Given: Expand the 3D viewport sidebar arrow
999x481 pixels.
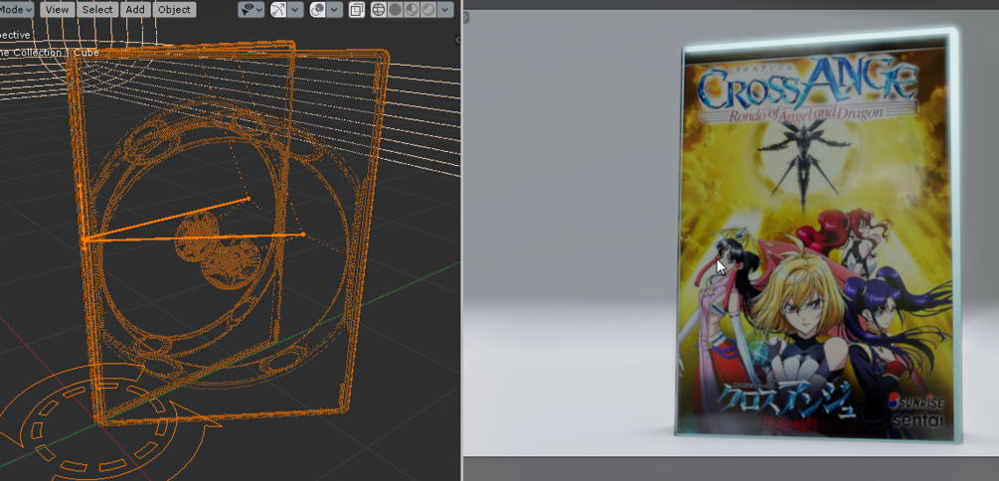Looking at the screenshot, I should pos(457,40).
